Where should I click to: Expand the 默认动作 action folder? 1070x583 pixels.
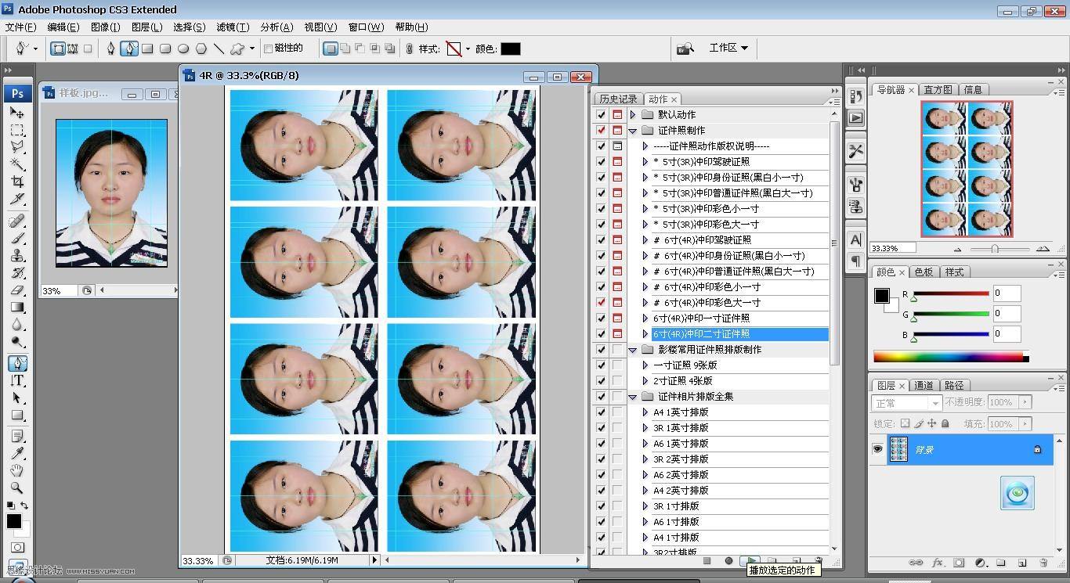click(x=633, y=114)
